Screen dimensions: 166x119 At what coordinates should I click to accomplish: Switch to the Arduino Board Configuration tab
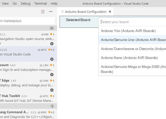[85, 12]
